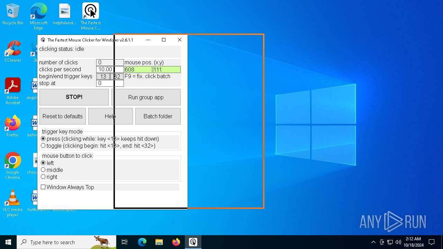Open the VLC media player desktop shortcut
The width and height of the screenshot is (443, 249).
(x=13, y=203)
